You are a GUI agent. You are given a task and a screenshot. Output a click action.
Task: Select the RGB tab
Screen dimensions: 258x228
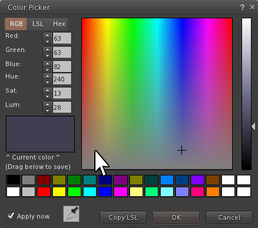16,24
